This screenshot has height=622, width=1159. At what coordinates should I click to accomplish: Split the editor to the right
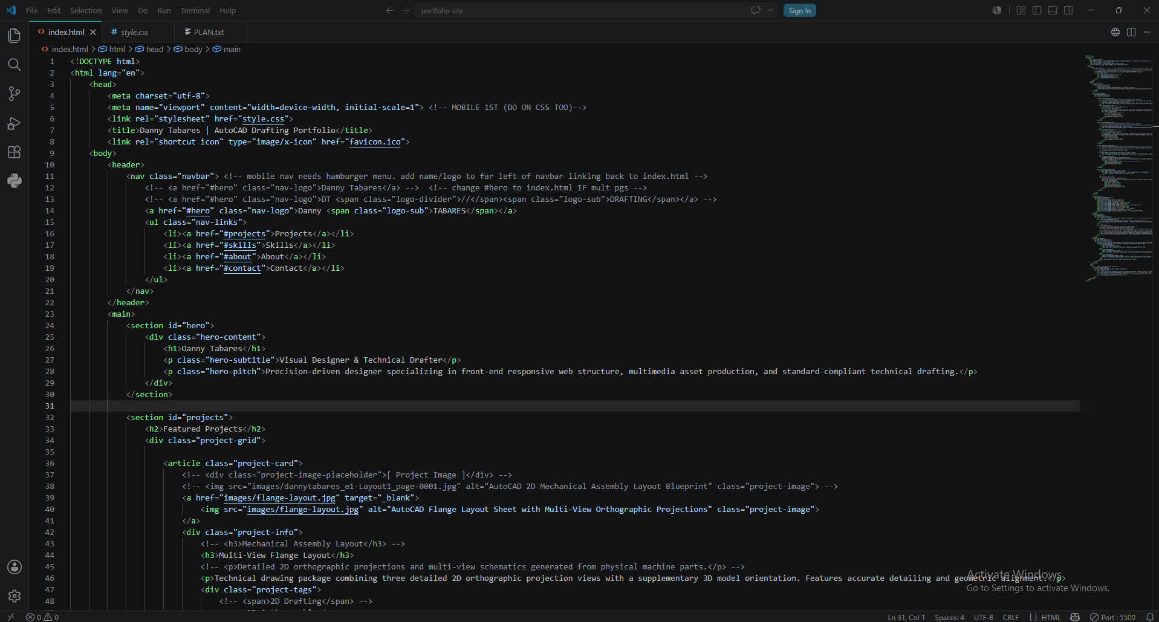click(1131, 32)
